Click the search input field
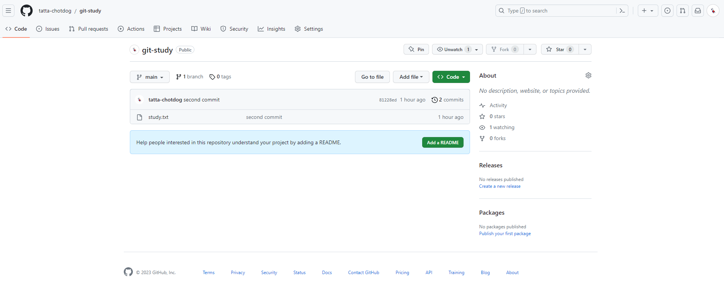724x290 pixels. (562, 11)
